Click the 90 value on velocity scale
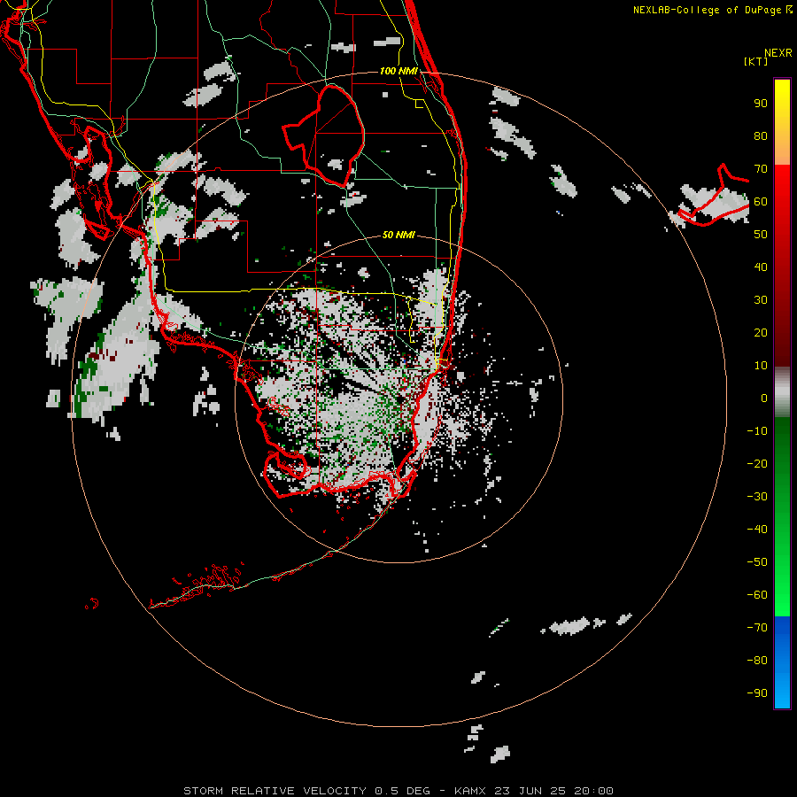Image resolution: width=797 pixels, height=797 pixels. (x=761, y=104)
